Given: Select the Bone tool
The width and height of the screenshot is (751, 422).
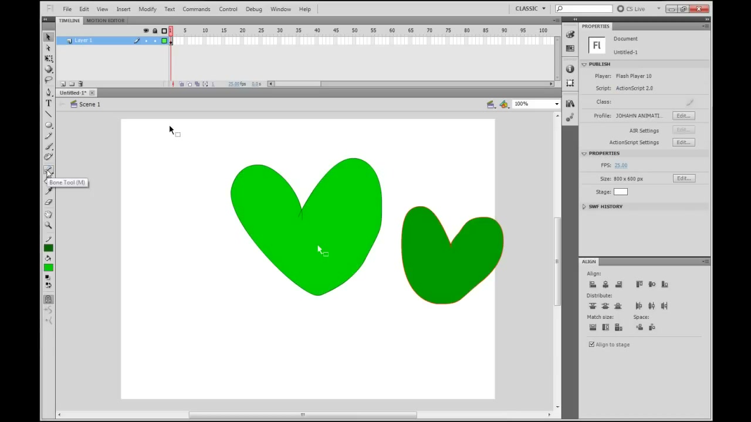Looking at the screenshot, I should (x=49, y=170).
